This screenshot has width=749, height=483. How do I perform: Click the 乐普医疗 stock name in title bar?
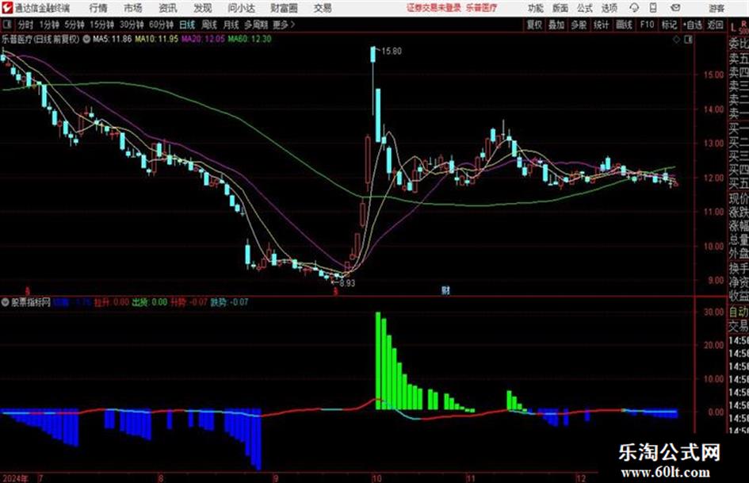(482, 8)
